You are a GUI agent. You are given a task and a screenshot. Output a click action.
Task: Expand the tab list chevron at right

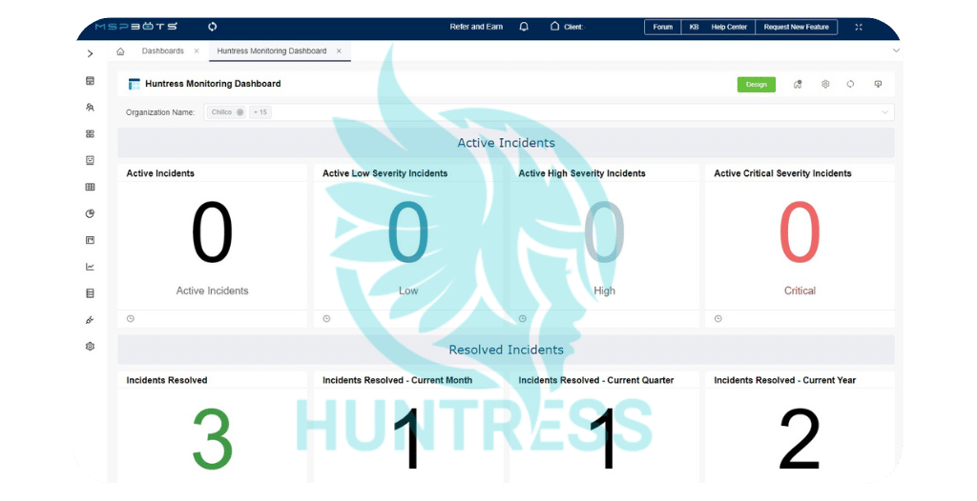tap(896, 50)
